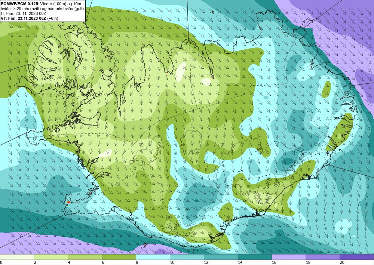Click the orange marker on the southwest peninsula
Viewport: 374px width, 265px height.
click(68, 202)
